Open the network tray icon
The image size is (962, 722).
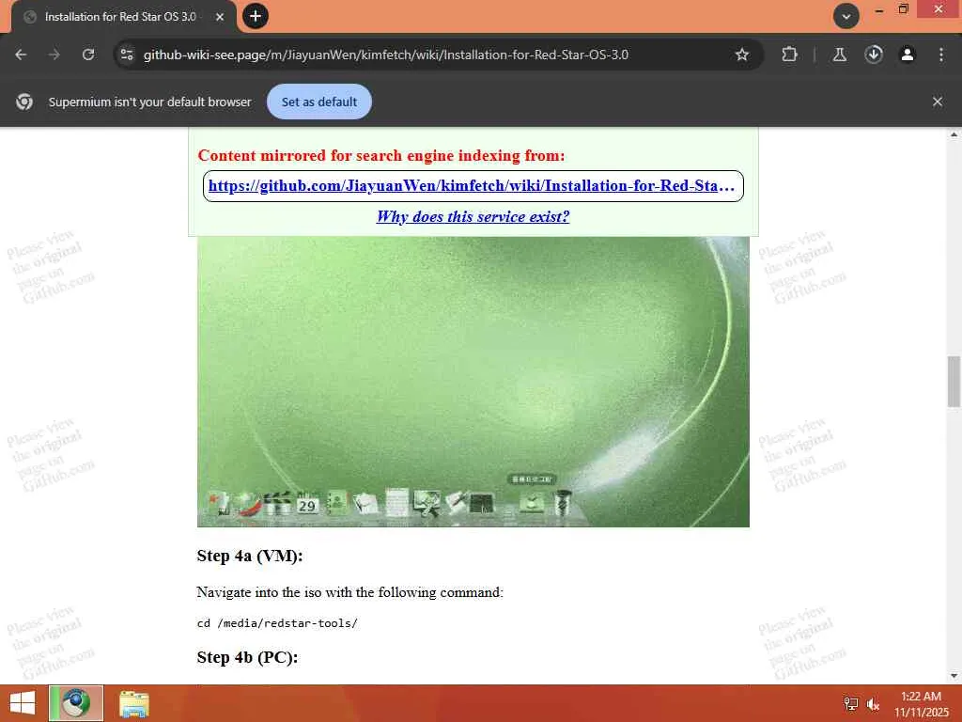[x=851, y=703]
